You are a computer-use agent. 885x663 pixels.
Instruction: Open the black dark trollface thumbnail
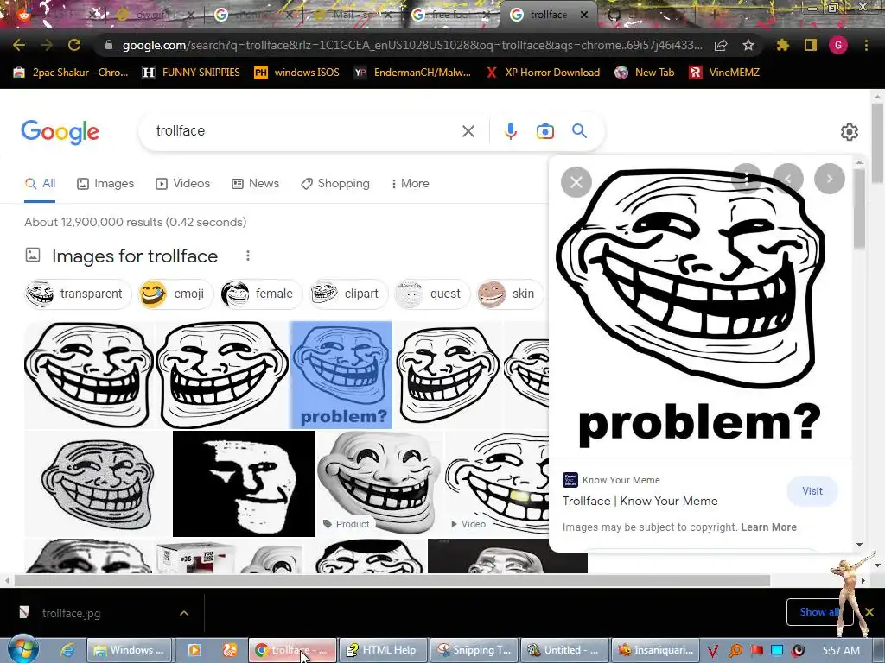pyautogui.click(x=244, y=483)
